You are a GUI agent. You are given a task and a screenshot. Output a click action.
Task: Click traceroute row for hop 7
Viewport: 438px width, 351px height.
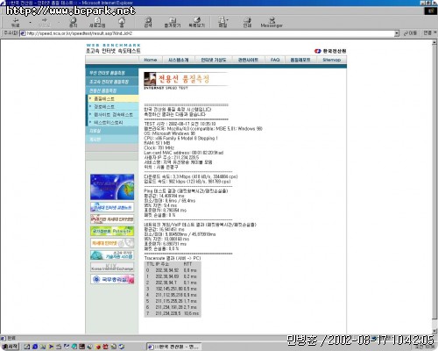173,313
